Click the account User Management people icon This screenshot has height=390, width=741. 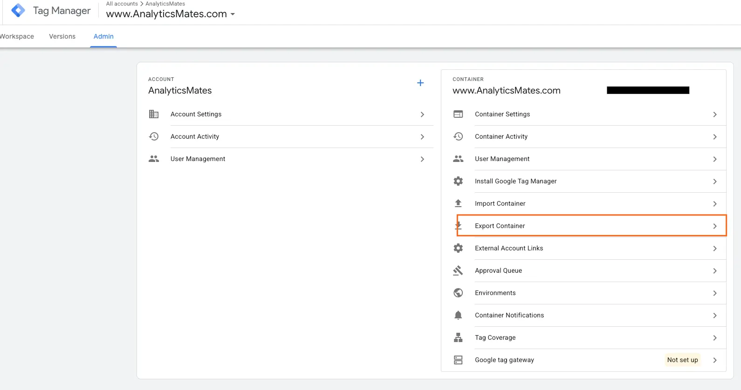pos(154,159)
